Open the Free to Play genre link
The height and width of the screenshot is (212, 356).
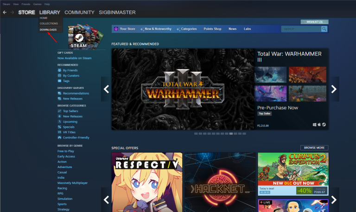coord(66,151)
